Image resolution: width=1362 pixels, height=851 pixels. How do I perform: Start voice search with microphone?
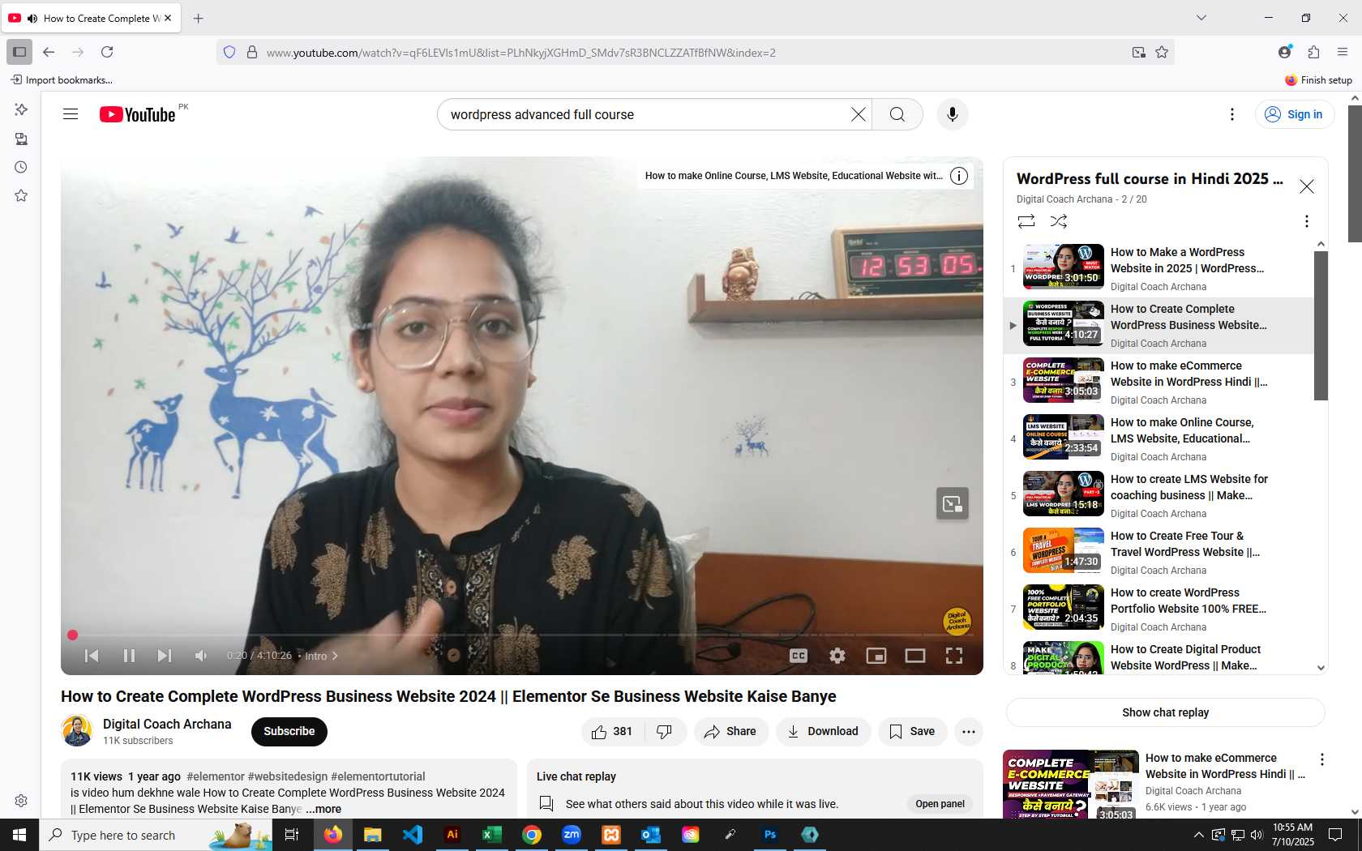[x=953, y=114]
